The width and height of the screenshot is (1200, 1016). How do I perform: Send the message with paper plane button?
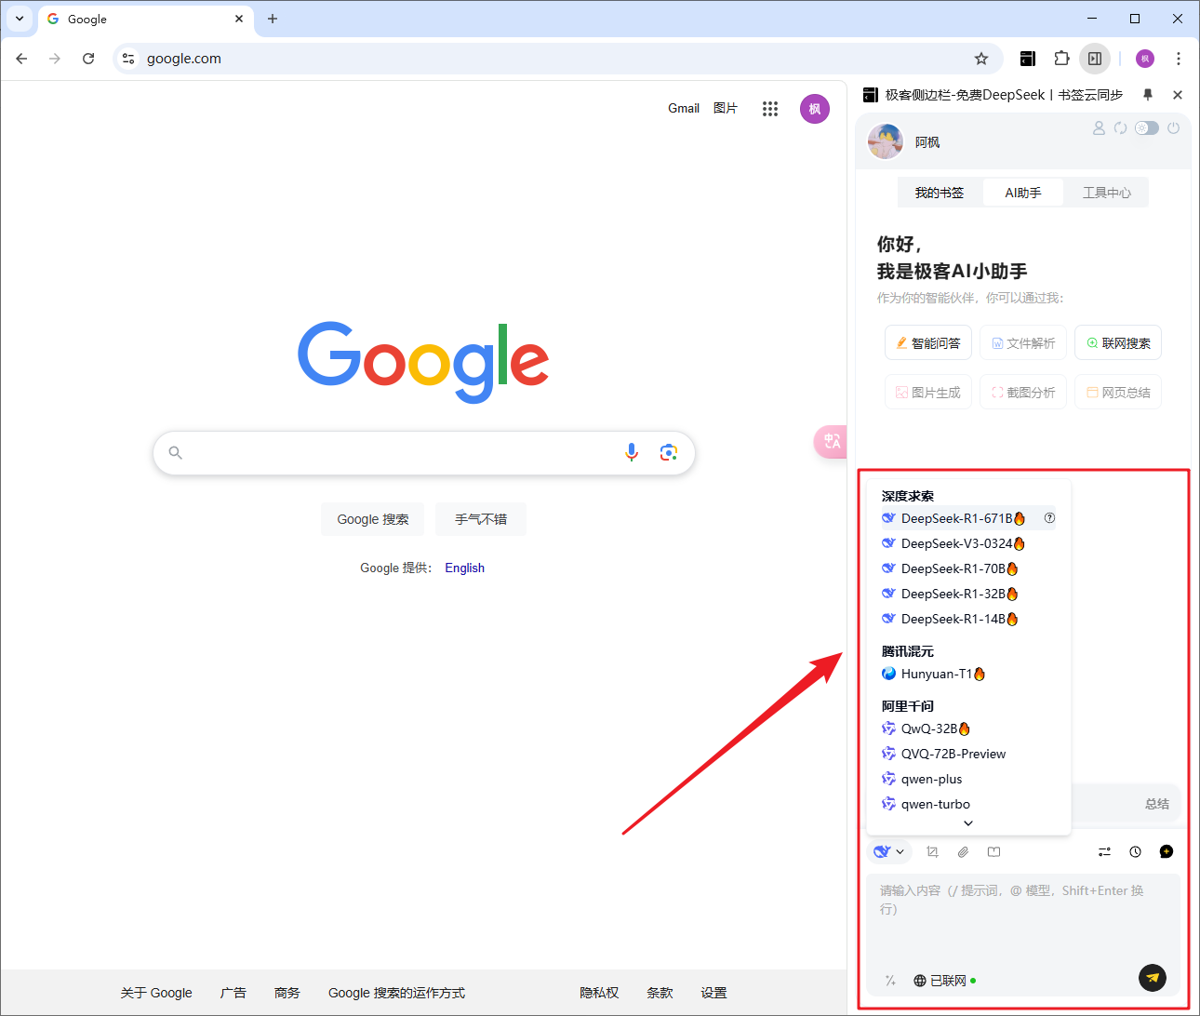point(1153,977)
